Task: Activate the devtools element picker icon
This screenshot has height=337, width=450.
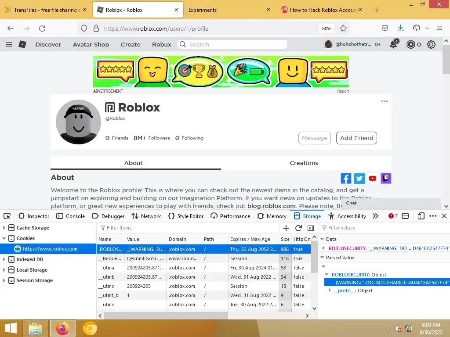Action: coord(7,216)
